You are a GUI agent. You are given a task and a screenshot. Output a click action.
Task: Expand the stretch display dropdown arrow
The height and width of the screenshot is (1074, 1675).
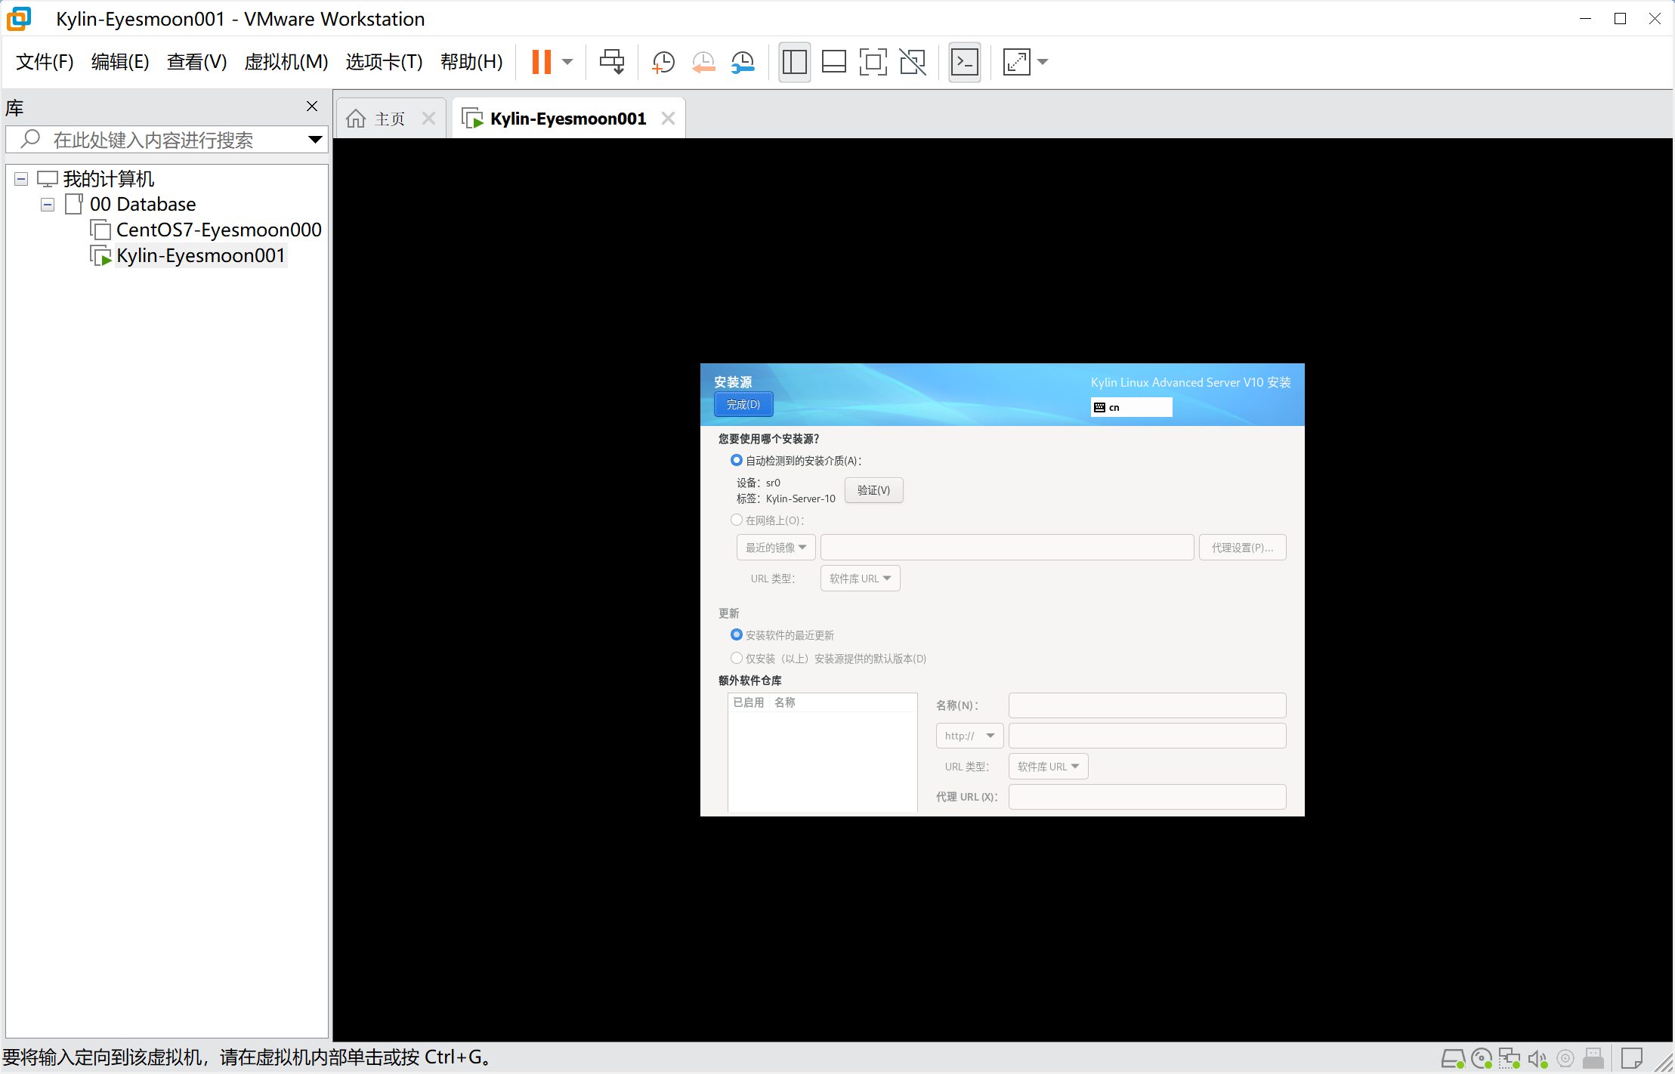pyautogui.click(x=1043, y=62)
